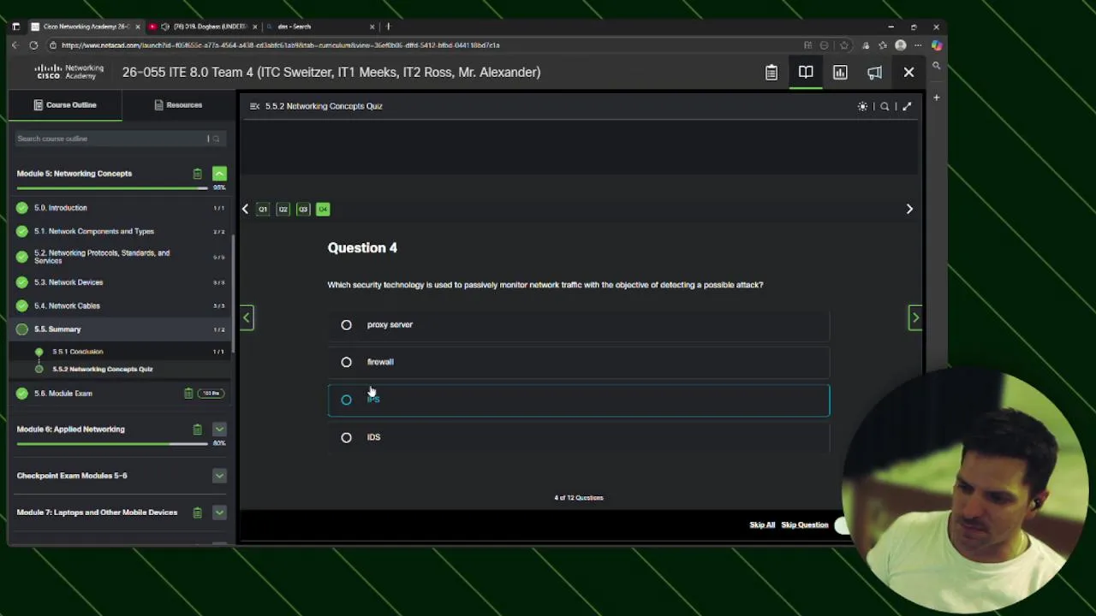Open the browser tab actions icon
This screenshot has height=616, width=1096.
pyautogui.click(x=15, y=27)
